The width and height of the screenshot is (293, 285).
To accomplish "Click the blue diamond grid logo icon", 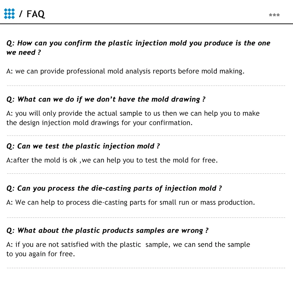I will (9, 14).
